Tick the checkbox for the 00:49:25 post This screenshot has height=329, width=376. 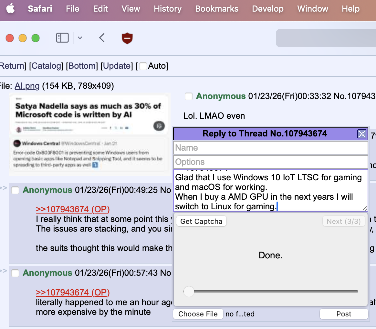(x=16, y=190)
